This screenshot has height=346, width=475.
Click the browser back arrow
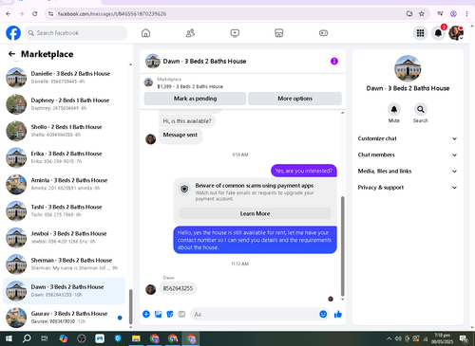[x=9, y=13]
